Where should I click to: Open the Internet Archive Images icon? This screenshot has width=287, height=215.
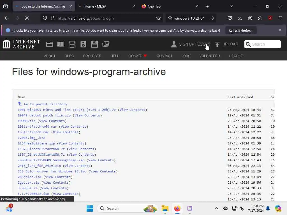pyautogui.click(x=106, y=44)
